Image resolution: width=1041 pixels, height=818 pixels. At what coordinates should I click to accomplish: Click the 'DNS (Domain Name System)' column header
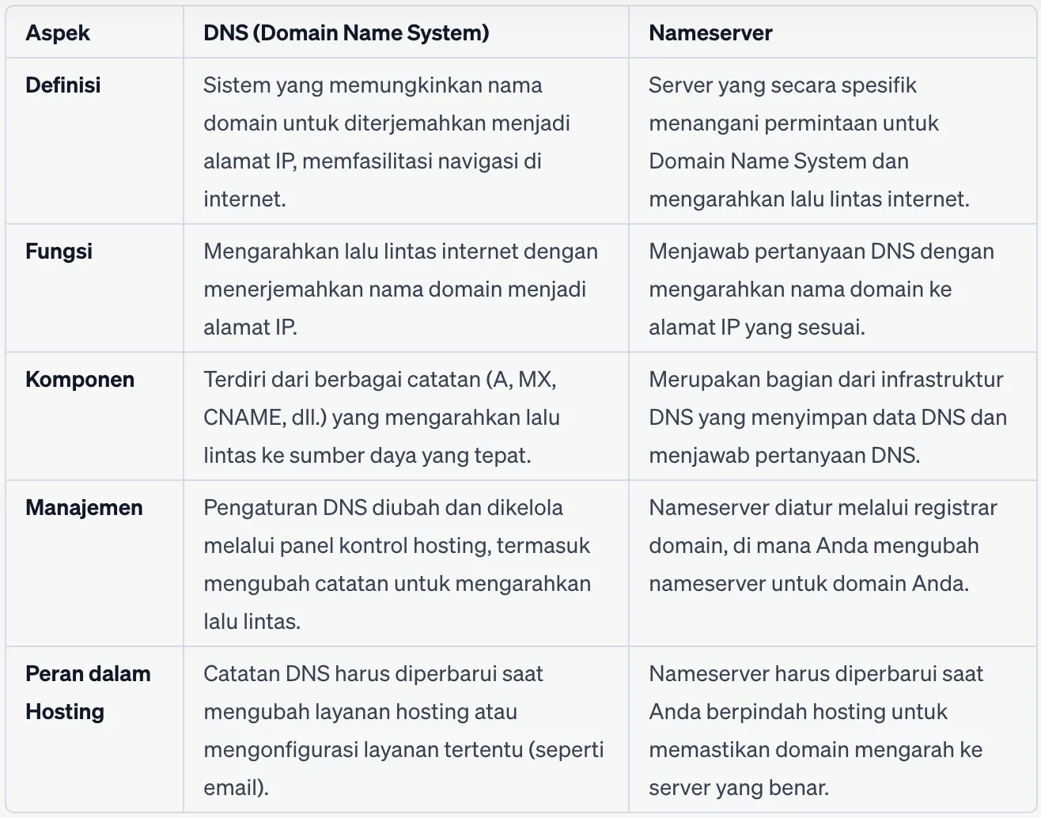[346, 33]
